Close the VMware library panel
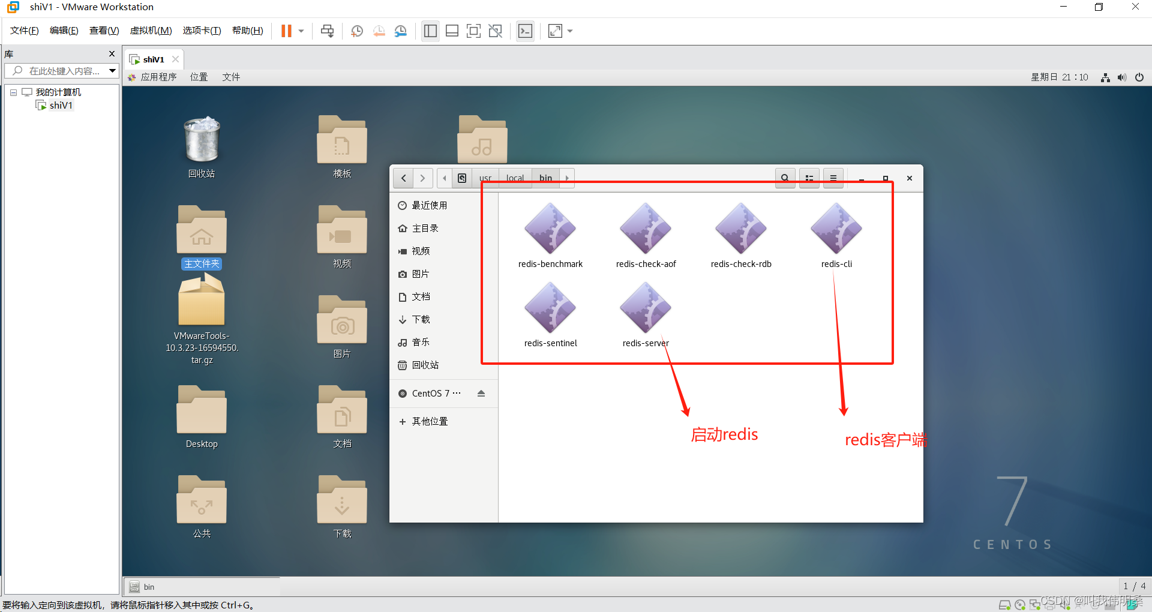Image resolution: width=1152 pixels, height=612 pixels. click(x=112, y=54)
